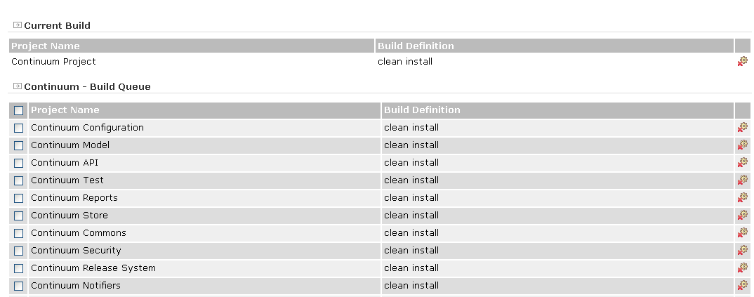Click the Project Name header in Build Queue

(x=65, y=110)
